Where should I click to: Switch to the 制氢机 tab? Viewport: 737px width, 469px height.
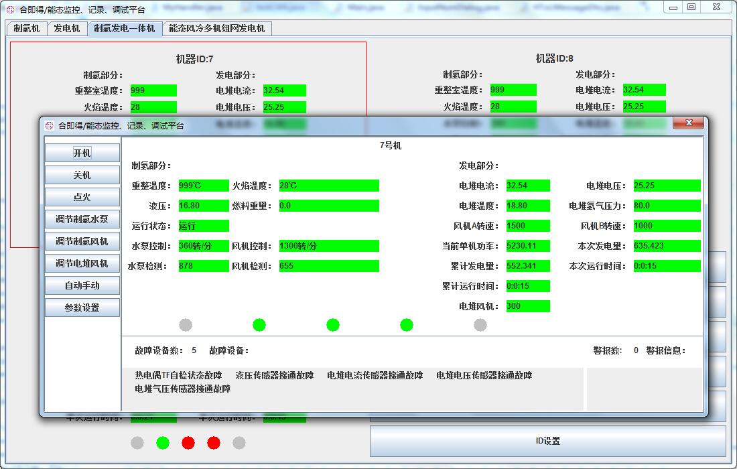pyautogui.click(x=27, y=29)
